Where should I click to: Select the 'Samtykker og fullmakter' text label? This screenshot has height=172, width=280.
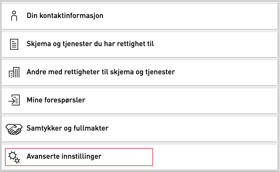click(x=67, y=128)
